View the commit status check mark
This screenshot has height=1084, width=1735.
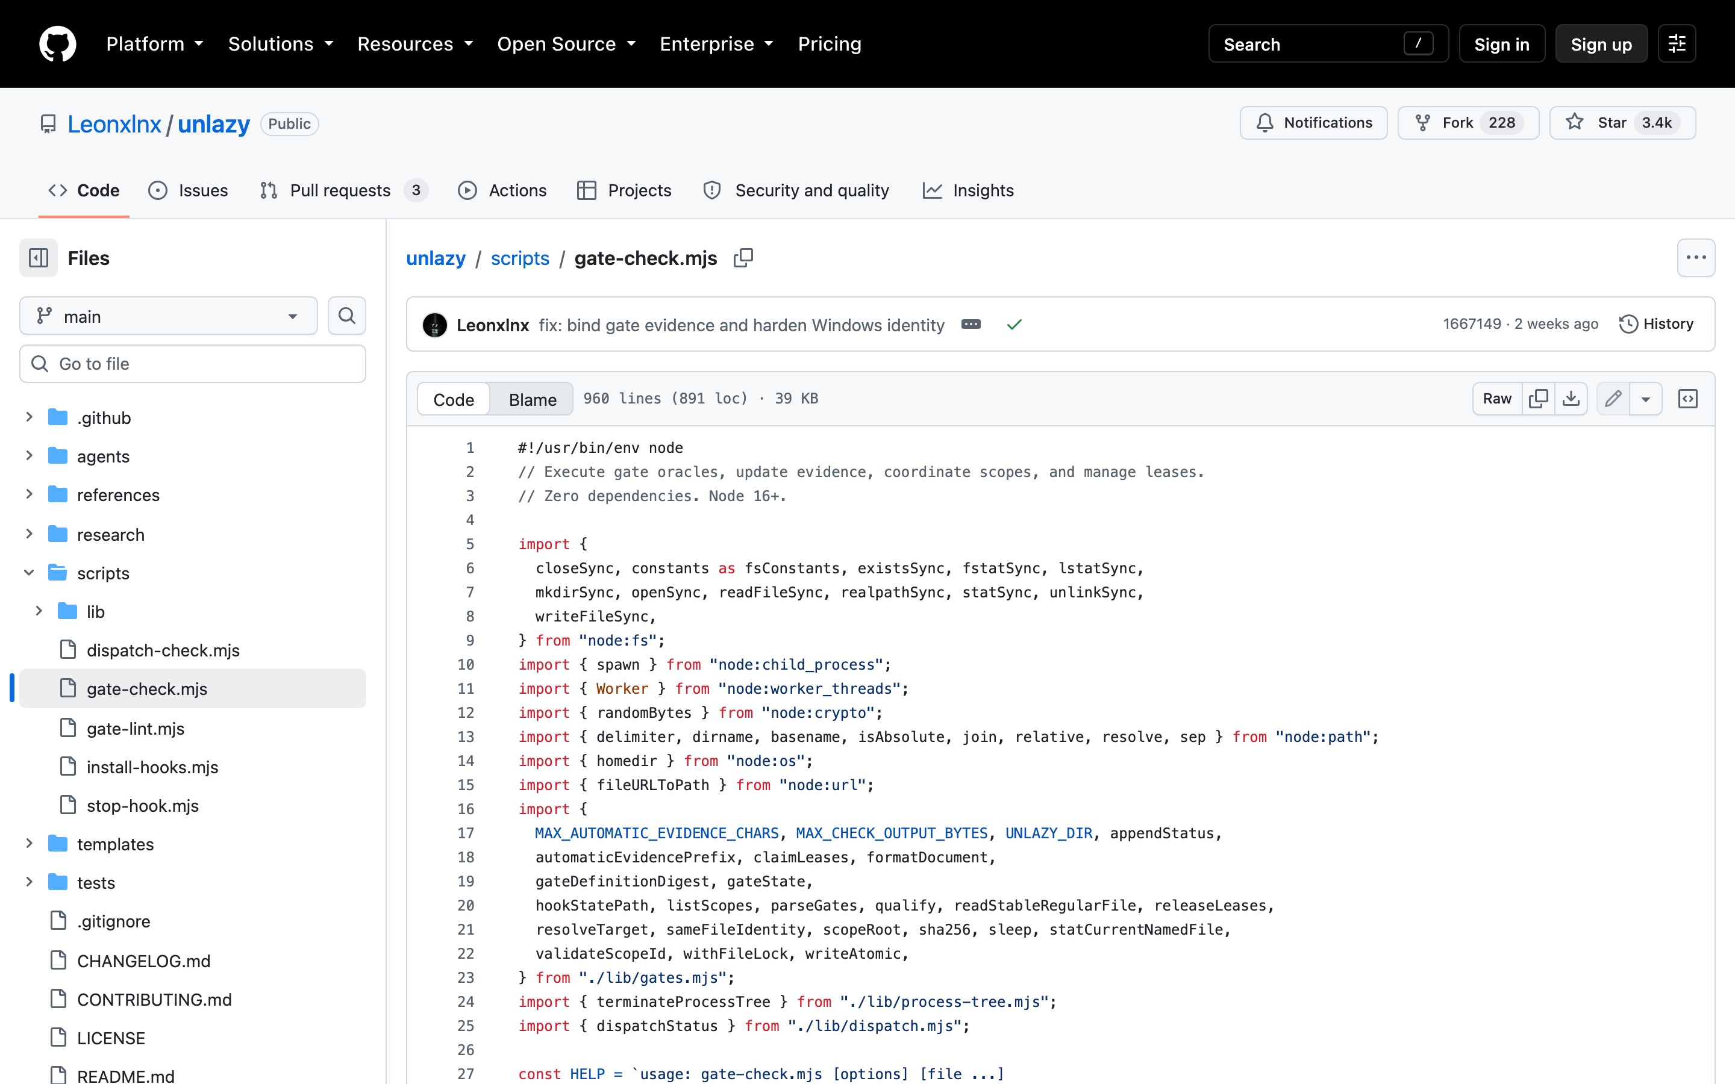click(1014, 325)
